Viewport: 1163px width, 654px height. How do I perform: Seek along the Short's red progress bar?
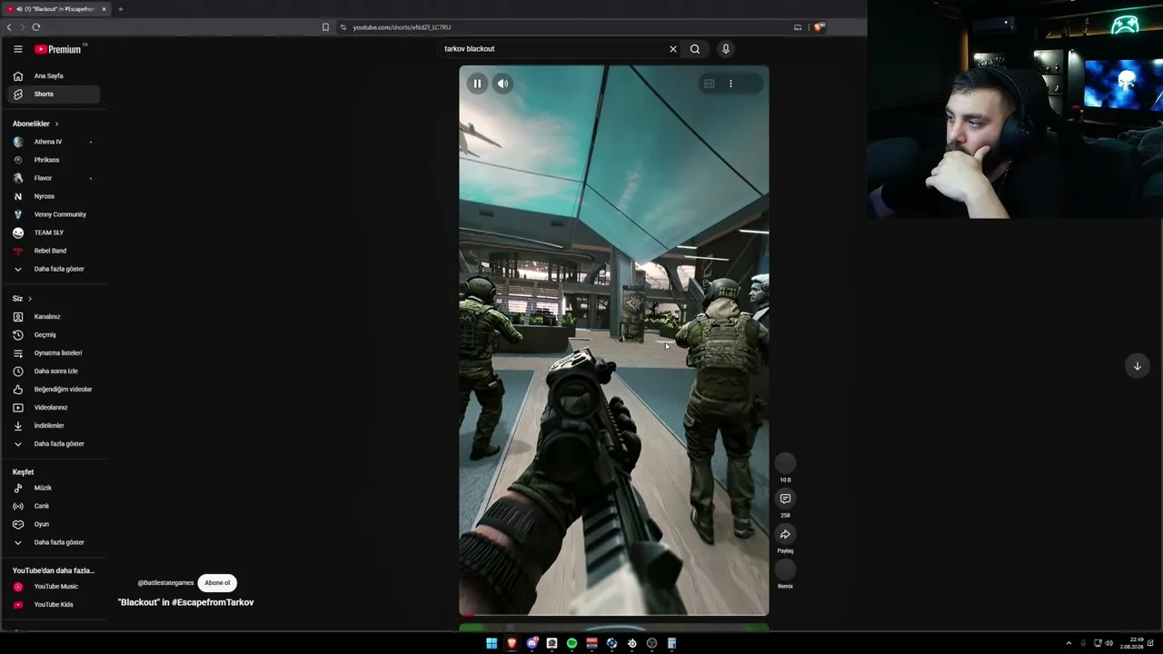(613, 615)
